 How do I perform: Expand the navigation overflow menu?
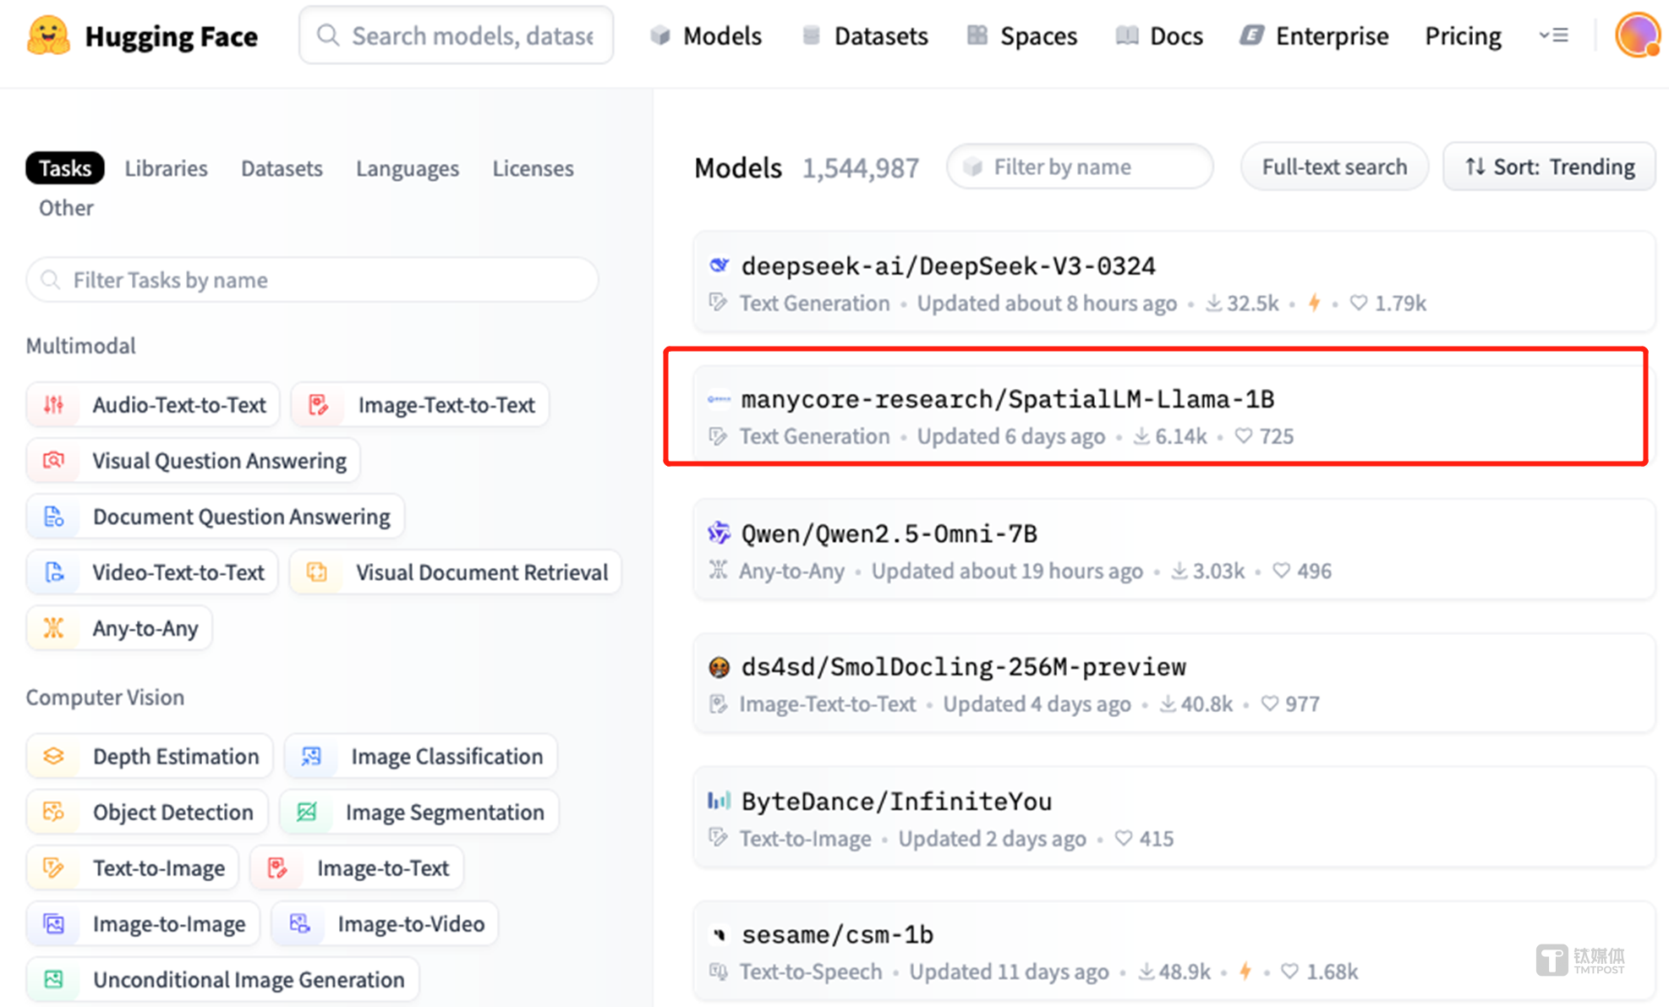pyautogui.click(x=1553, y=36)
